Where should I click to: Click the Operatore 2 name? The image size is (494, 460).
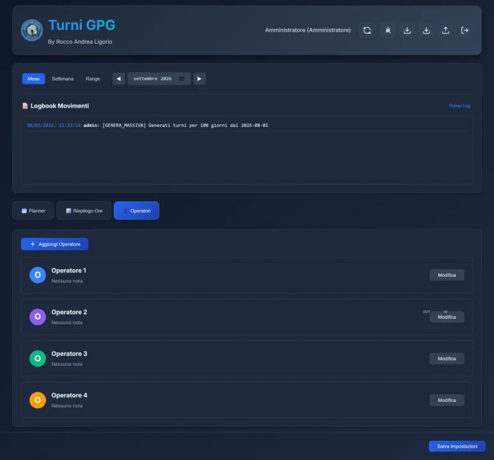click(x=69, y=312)
